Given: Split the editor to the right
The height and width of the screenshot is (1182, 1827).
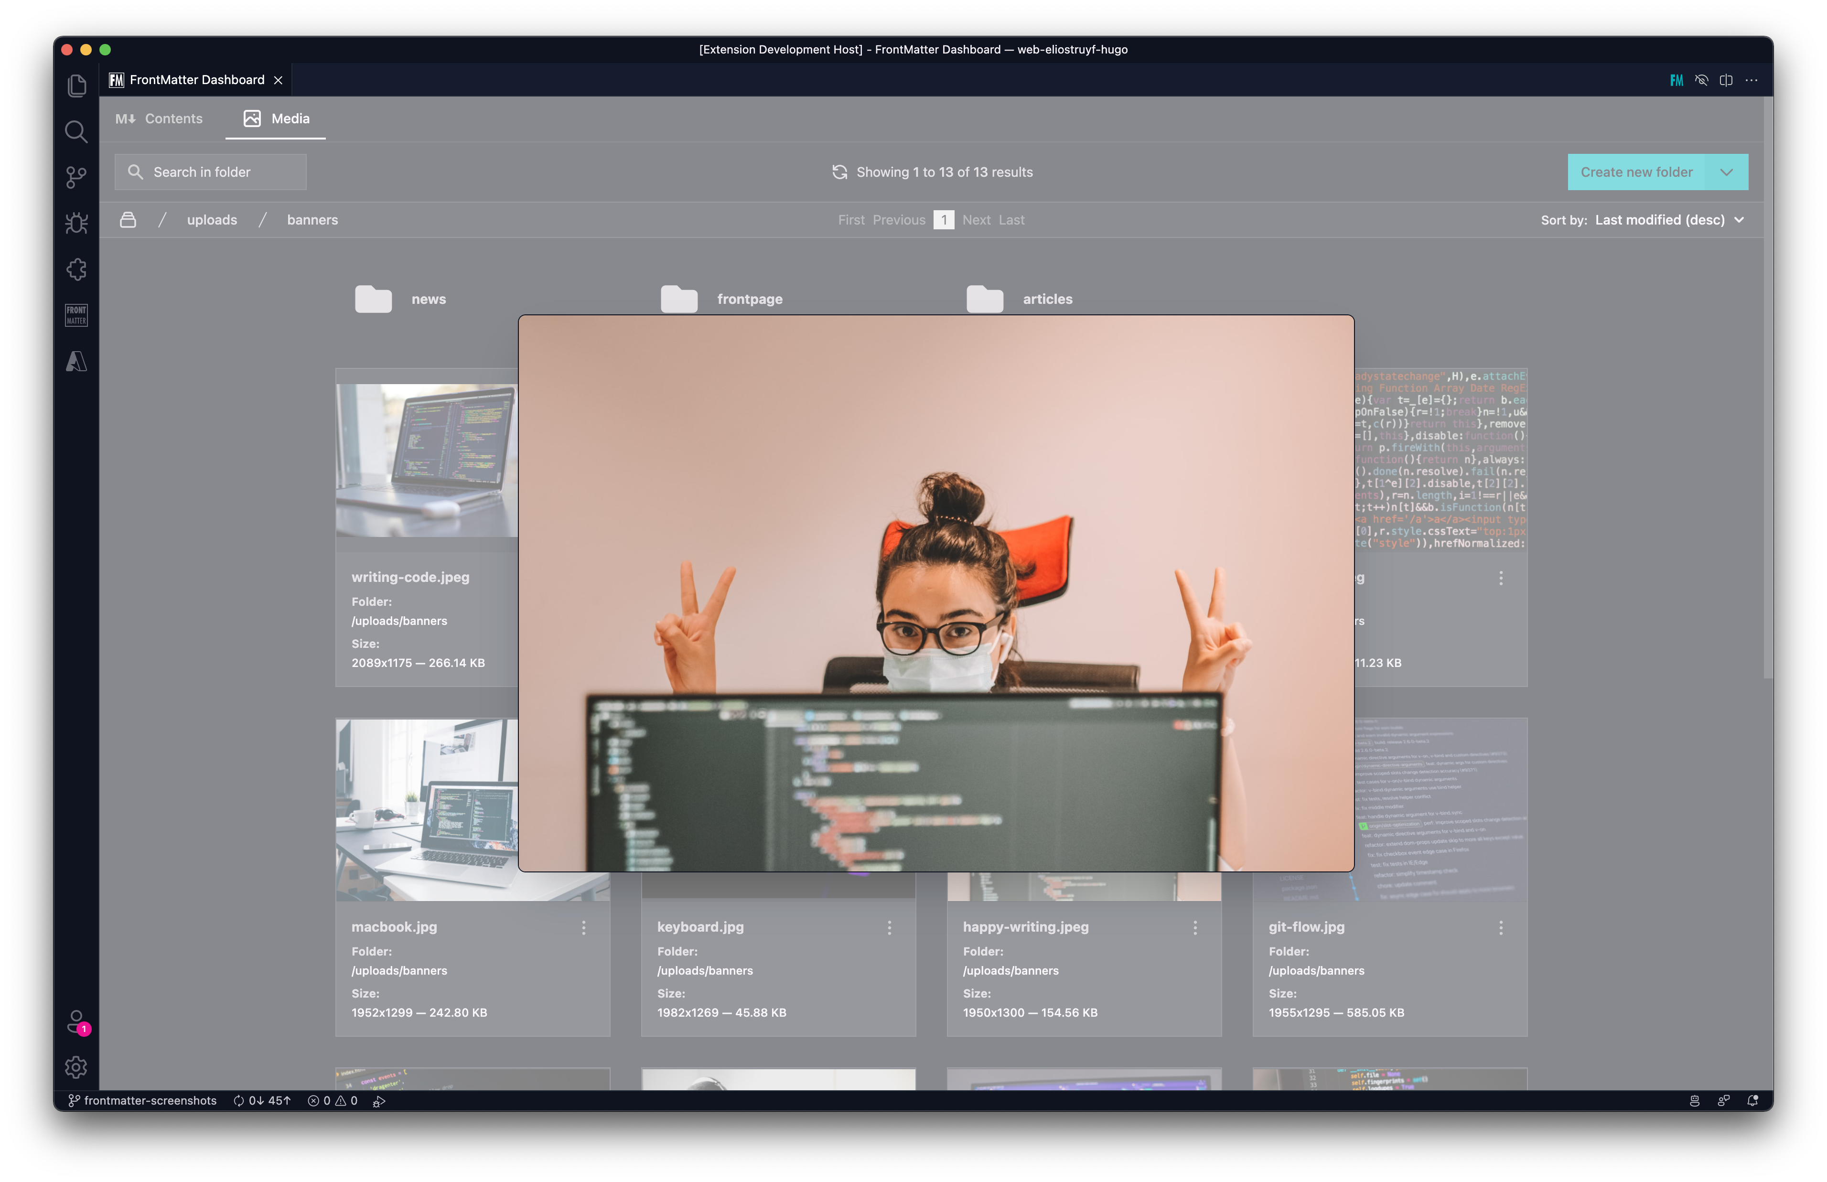Looking at the screenshot, I should 1726,80.
